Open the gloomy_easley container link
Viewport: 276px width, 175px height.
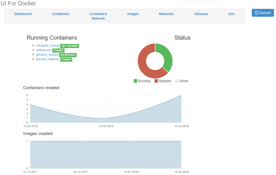click(47, 55)
